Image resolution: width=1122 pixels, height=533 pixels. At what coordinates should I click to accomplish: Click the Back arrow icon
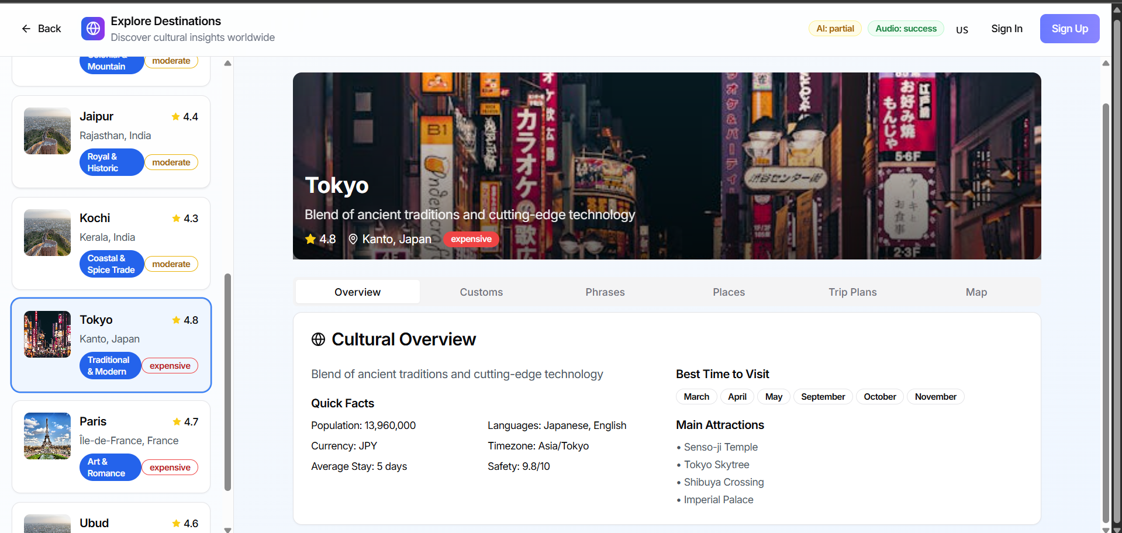point(26,29)
